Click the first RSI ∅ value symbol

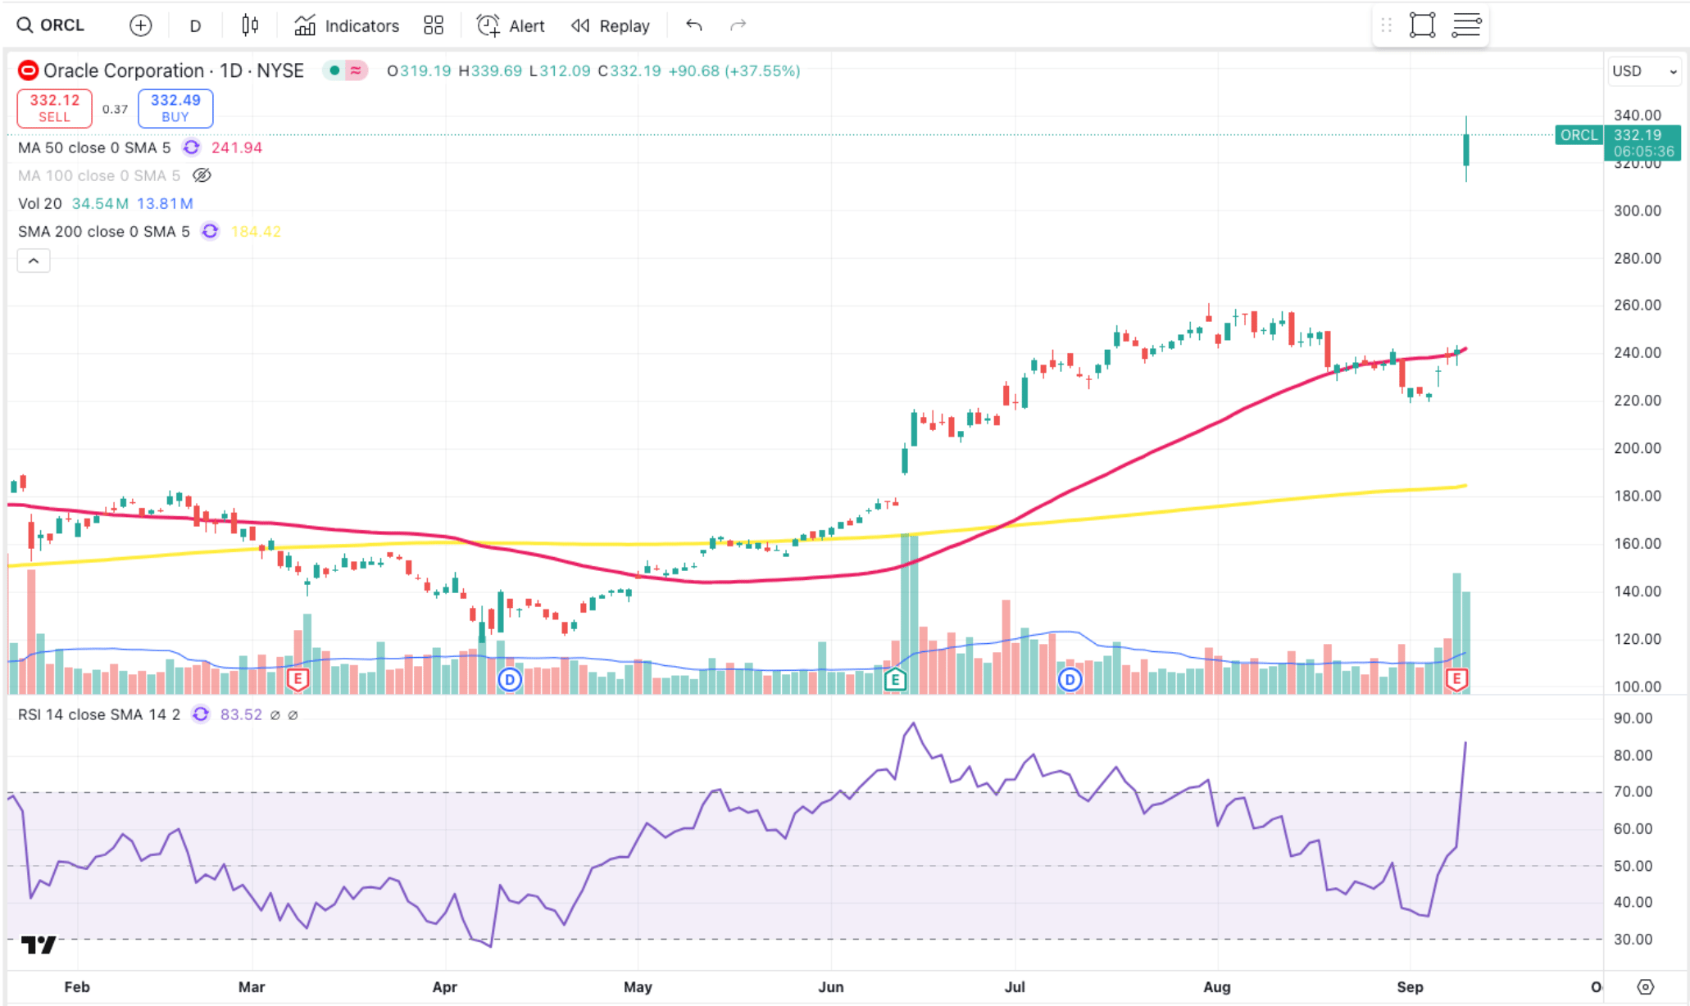tap(275, 715)
